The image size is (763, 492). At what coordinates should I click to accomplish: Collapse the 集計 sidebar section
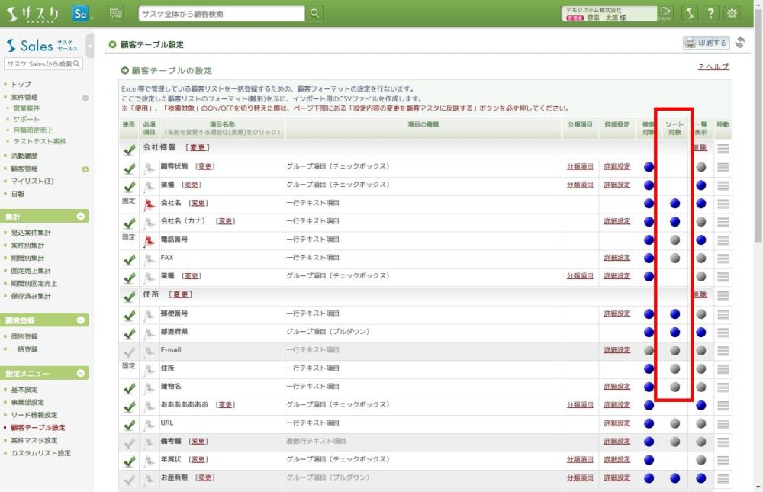click(x=82, y=217)
